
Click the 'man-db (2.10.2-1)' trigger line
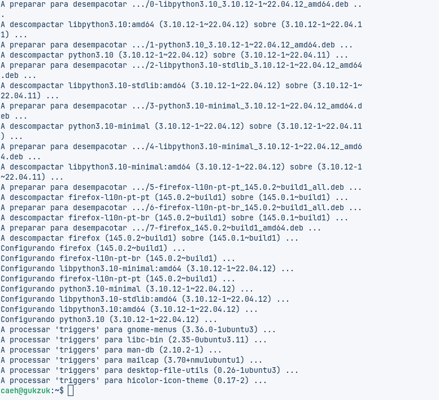pos(111,350)
